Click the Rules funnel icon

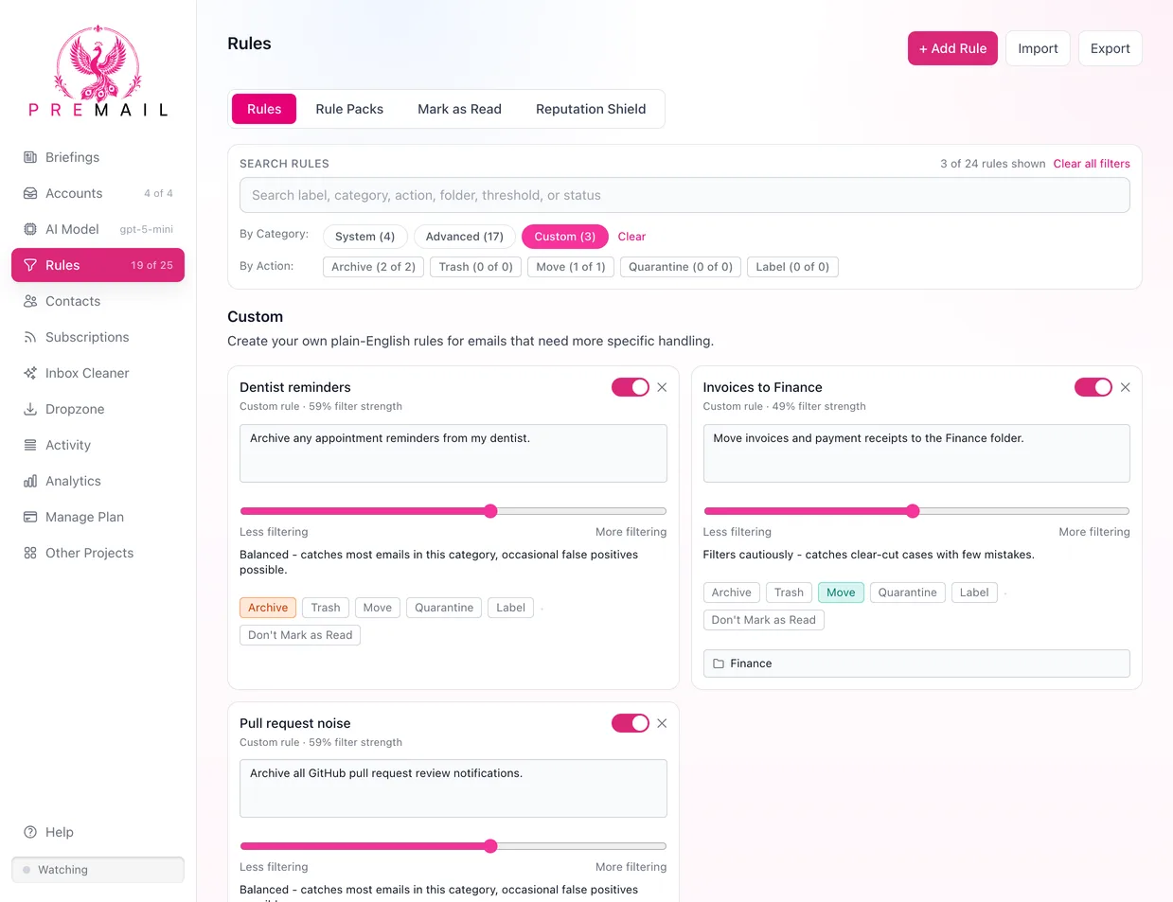click(30, 265)
